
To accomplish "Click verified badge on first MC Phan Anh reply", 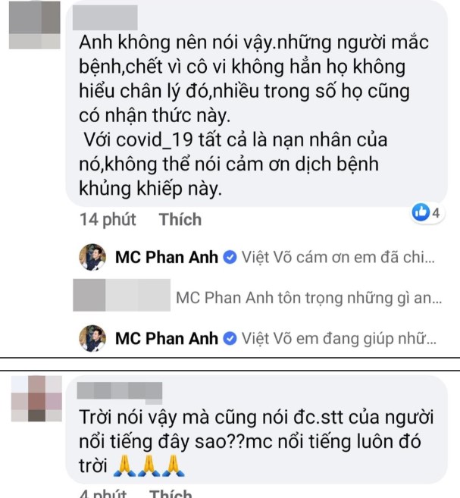I will 230,257.
